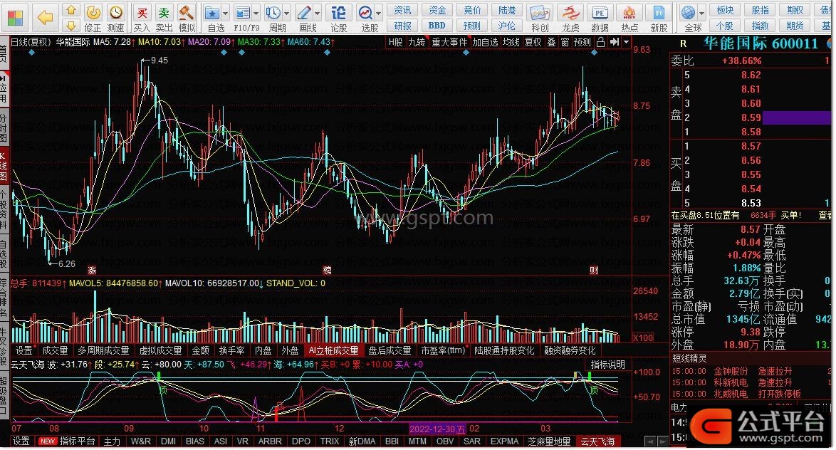Open the volume panel 设置 settings
Screen dimensions: 836x450
pos(23,350)
